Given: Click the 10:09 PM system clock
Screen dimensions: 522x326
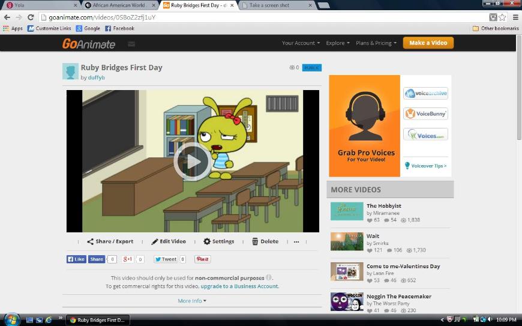Looking at the screenshot, I should coord(506,319).
